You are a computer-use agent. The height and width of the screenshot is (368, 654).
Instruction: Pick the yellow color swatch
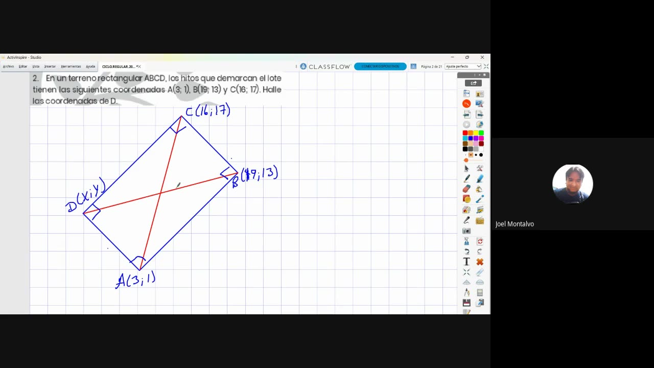(x=476, y=133)
